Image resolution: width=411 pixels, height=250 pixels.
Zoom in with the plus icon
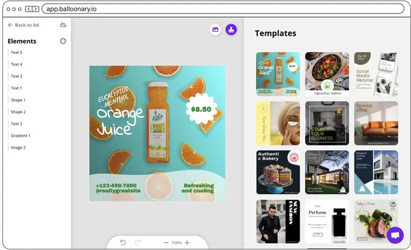pyautogui.click(x=187, y=242)
